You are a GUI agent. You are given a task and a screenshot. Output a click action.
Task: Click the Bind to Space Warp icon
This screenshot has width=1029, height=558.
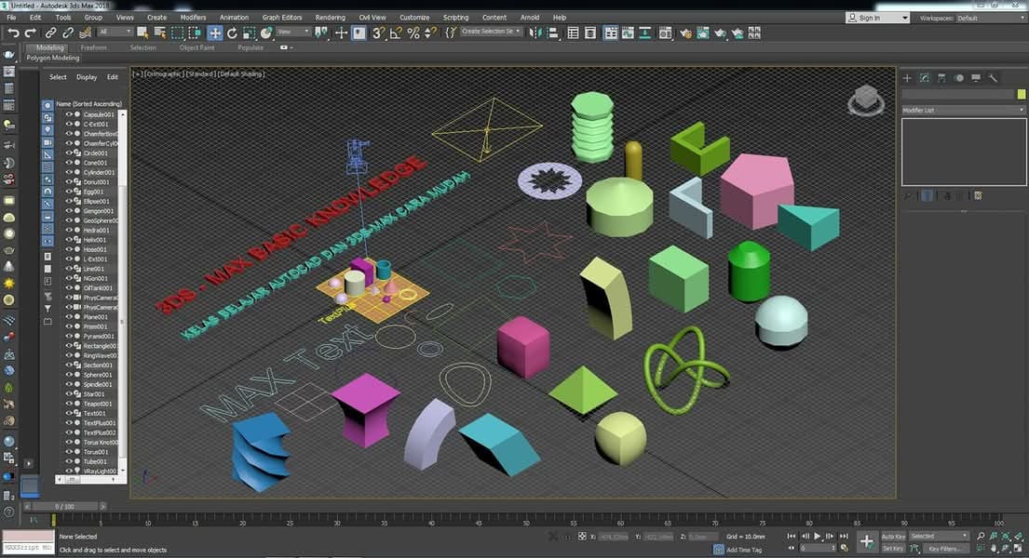86,33
